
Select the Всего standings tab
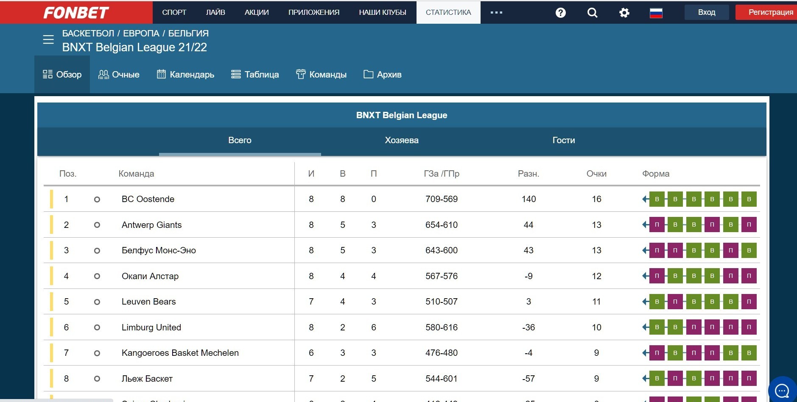[240, 141]
